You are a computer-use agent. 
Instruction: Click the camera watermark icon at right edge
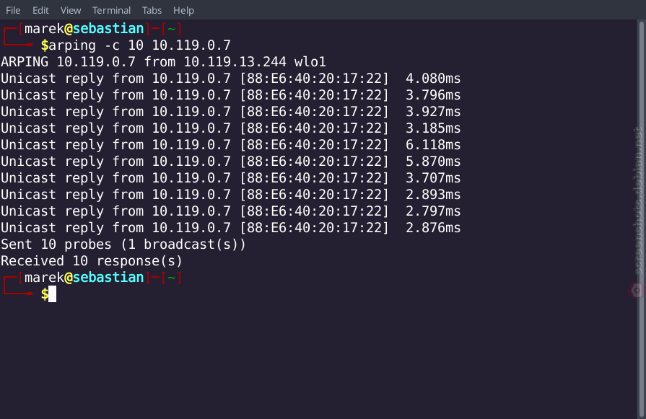click(x=637, y=290)
